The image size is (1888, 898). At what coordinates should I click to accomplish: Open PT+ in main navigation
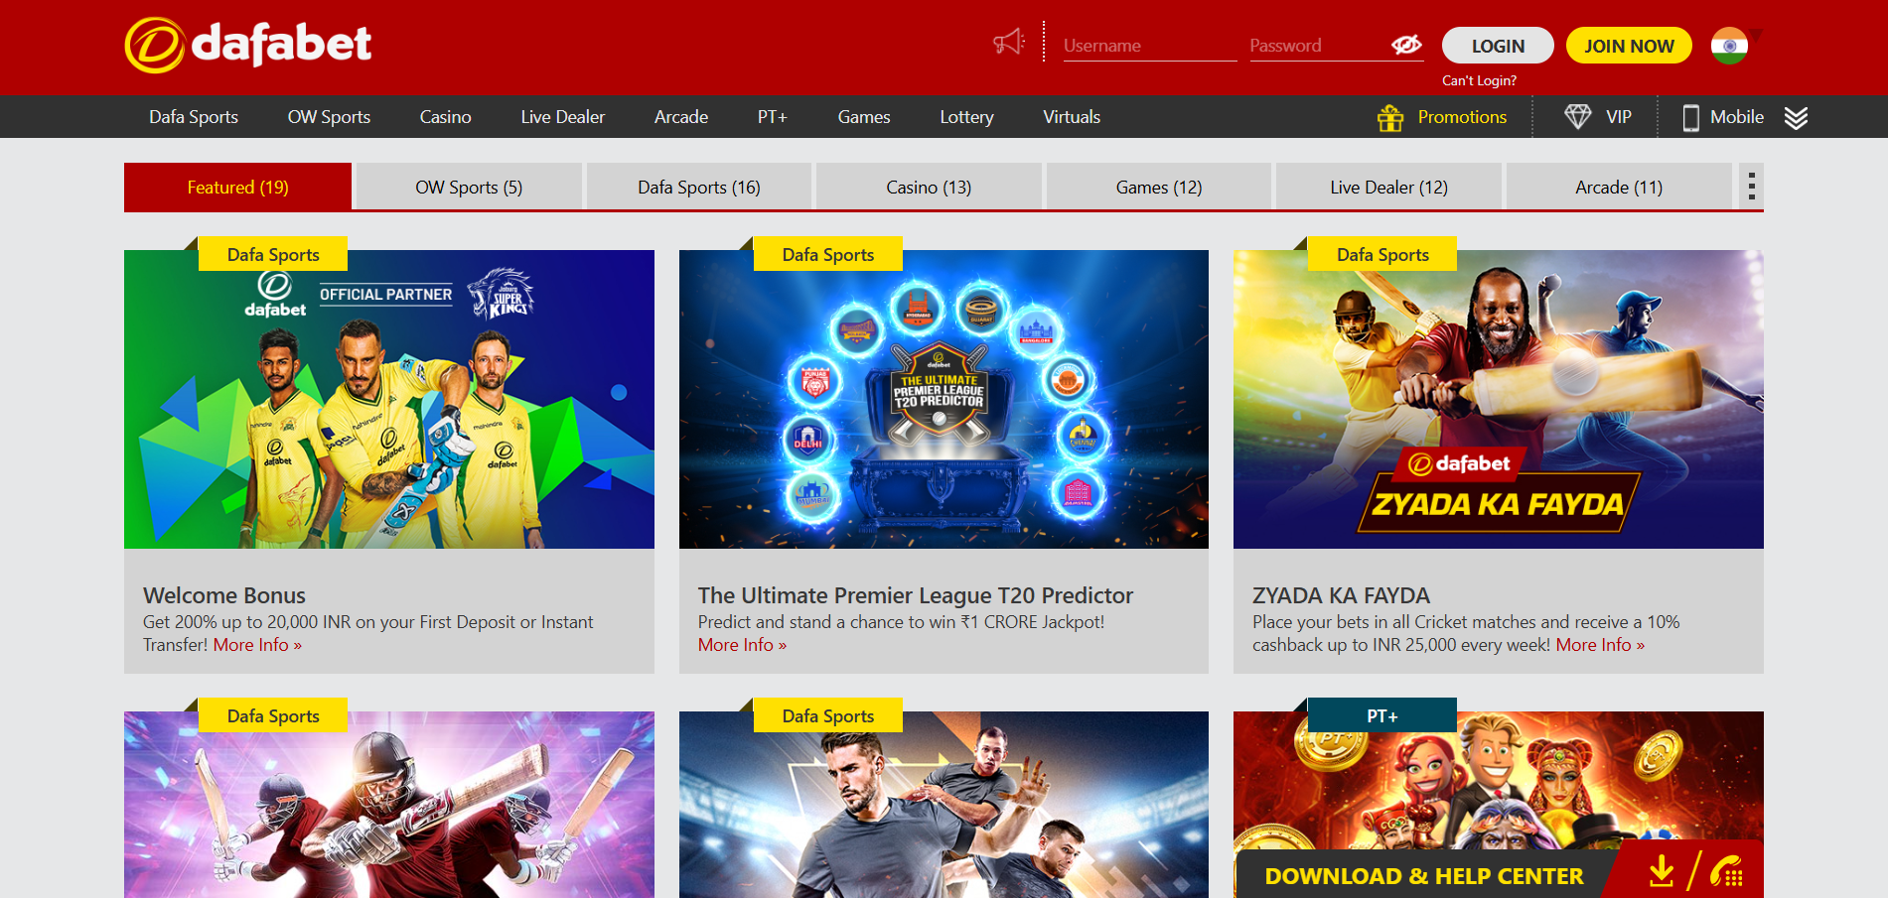pos(773,117)
